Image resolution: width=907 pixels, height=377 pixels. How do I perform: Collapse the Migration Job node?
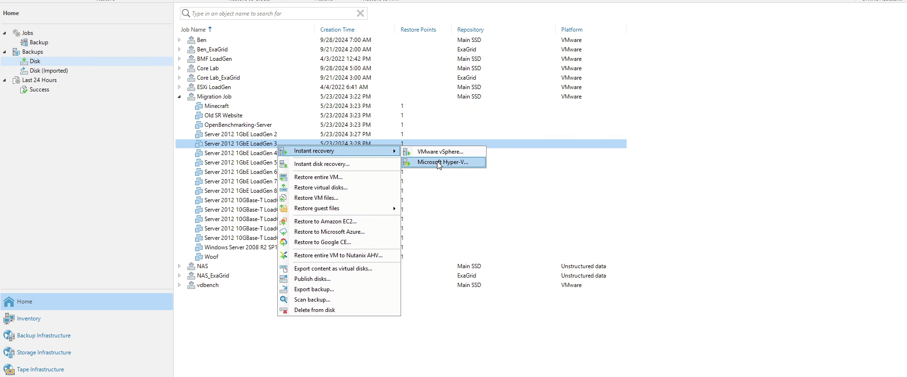point(180,97)
